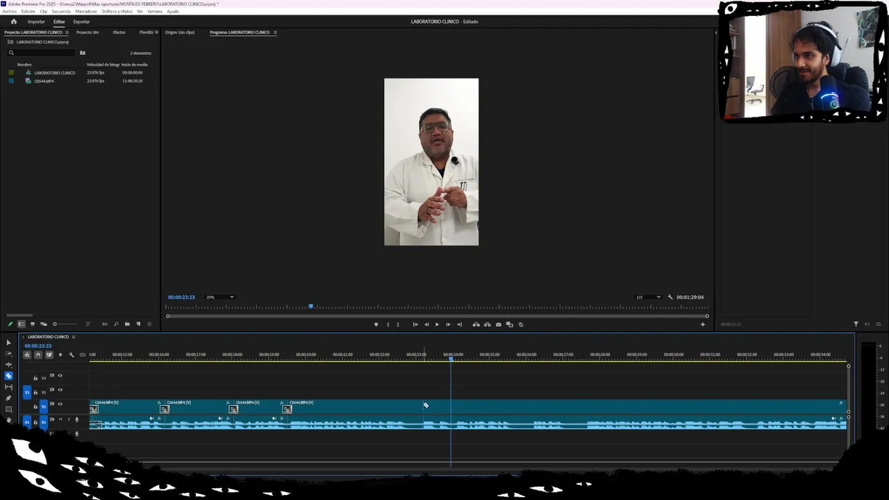This screenshot has height=500, width=889.
Task: Open the Archivo menu
Action: [10, 12]
